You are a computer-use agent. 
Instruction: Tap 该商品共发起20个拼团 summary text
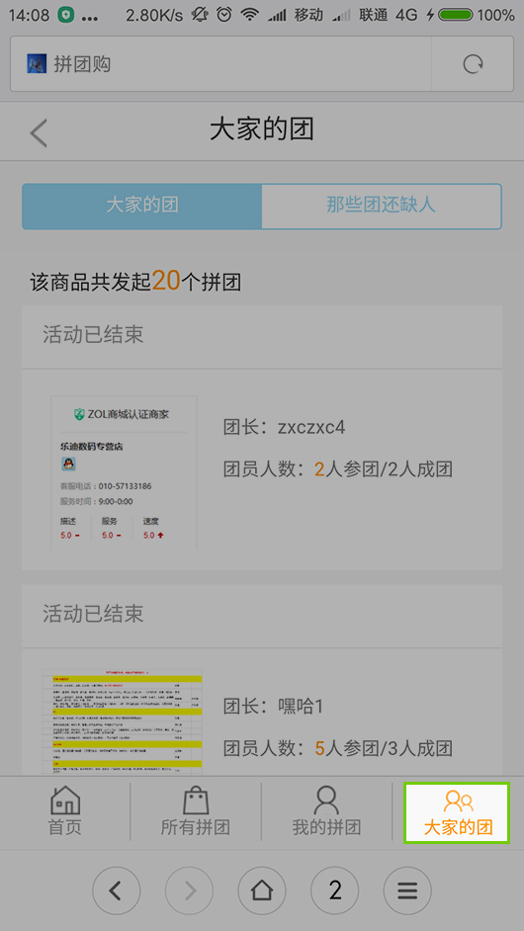coord(136,282)
